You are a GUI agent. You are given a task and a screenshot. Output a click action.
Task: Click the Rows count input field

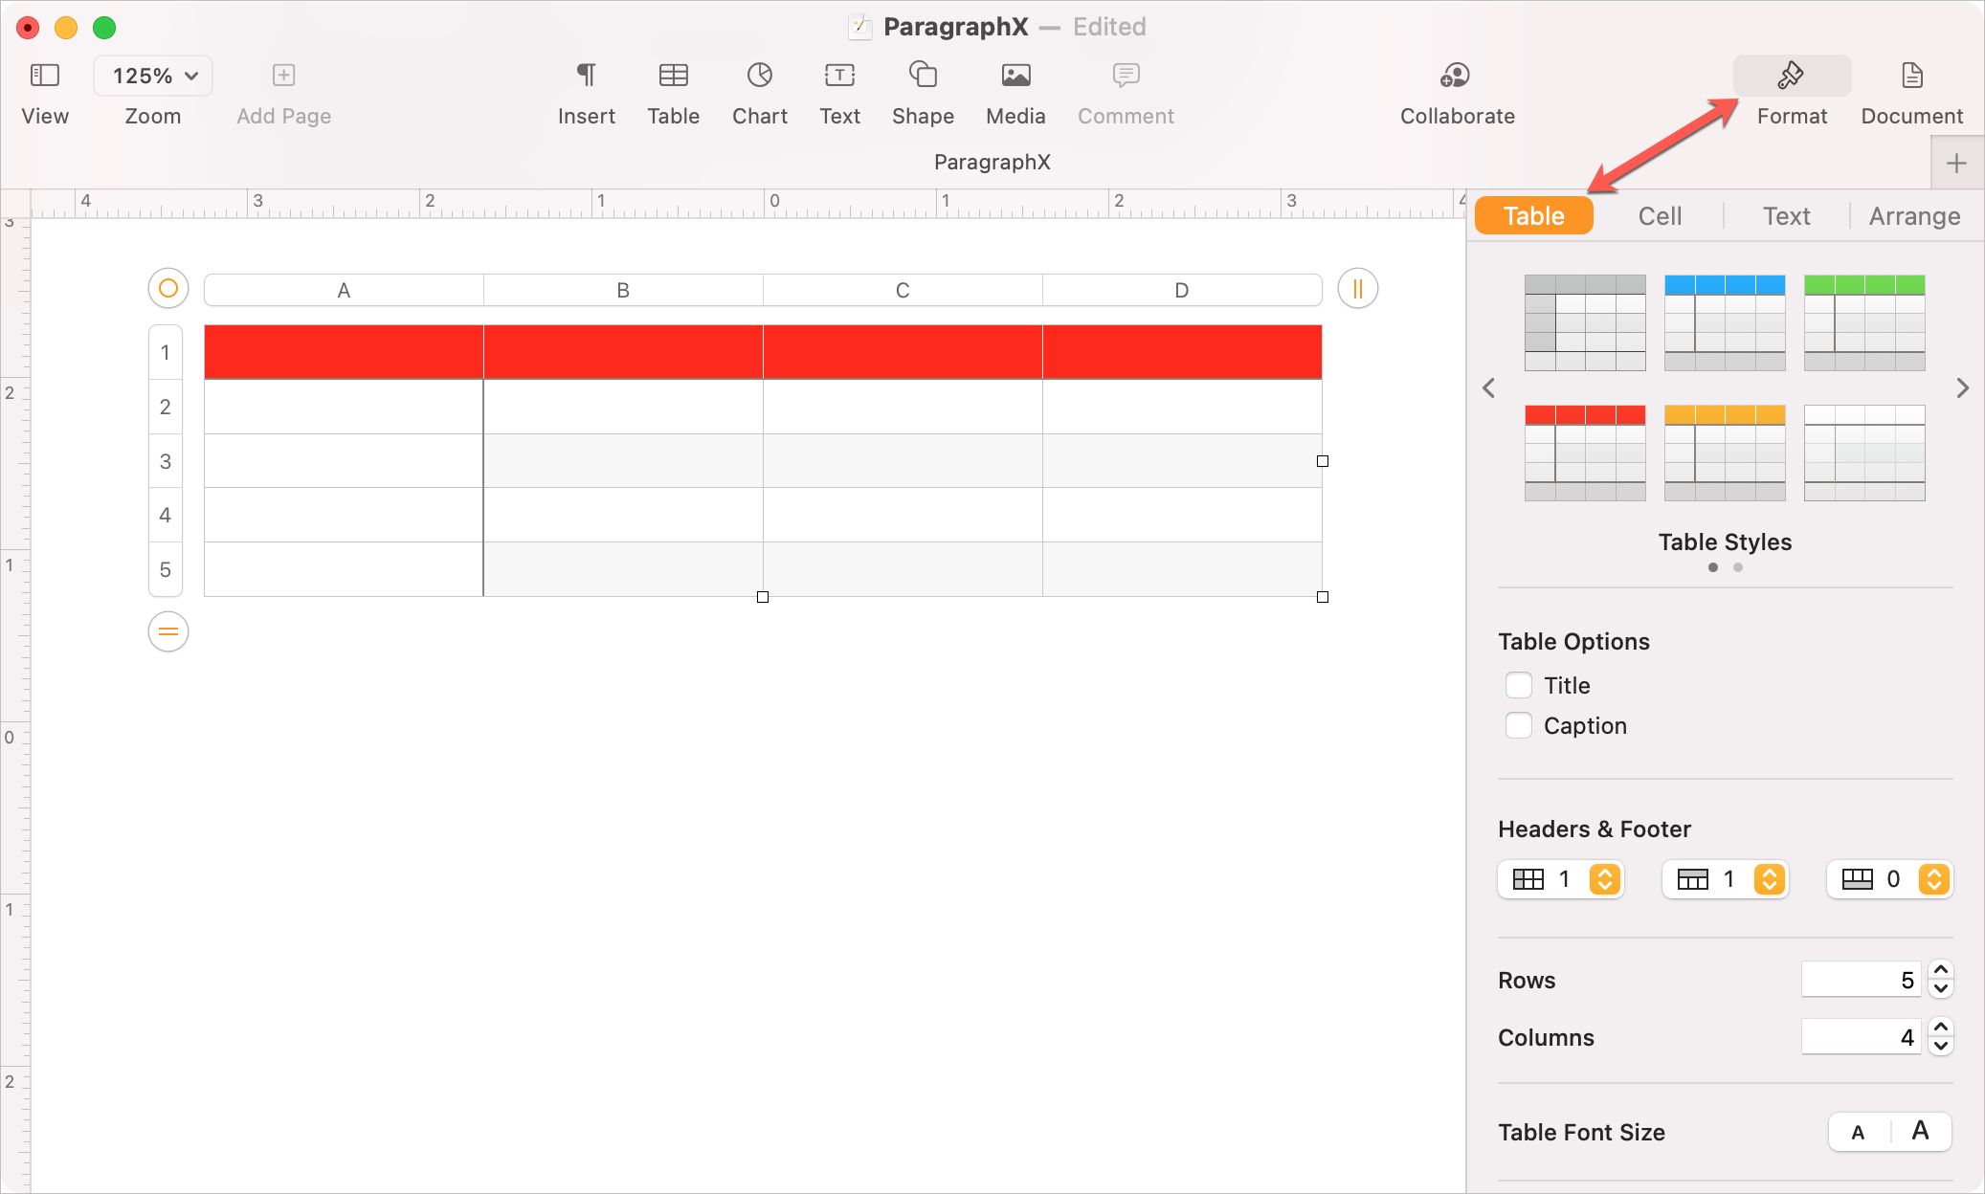1860,980
